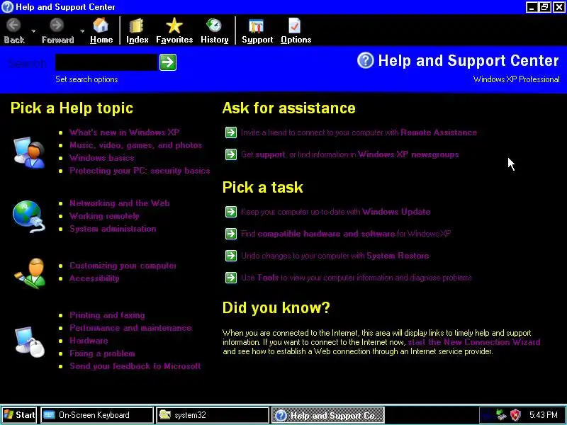Viewport: 567px width, 425px height.
Task: Open the Fixing a problem topic
Action: tap(102, 353)
